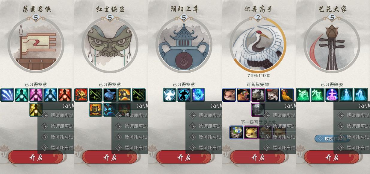Select the brown boar pet icon
The width and height of the screenshot is (370, 174).
[229, 95]
